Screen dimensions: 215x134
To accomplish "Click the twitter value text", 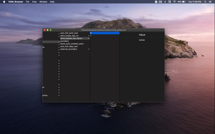I will pyautogui.click(x=142, y=40).
